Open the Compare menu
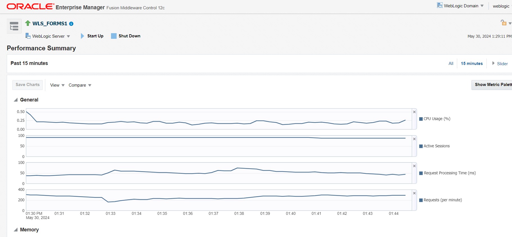 80,85
